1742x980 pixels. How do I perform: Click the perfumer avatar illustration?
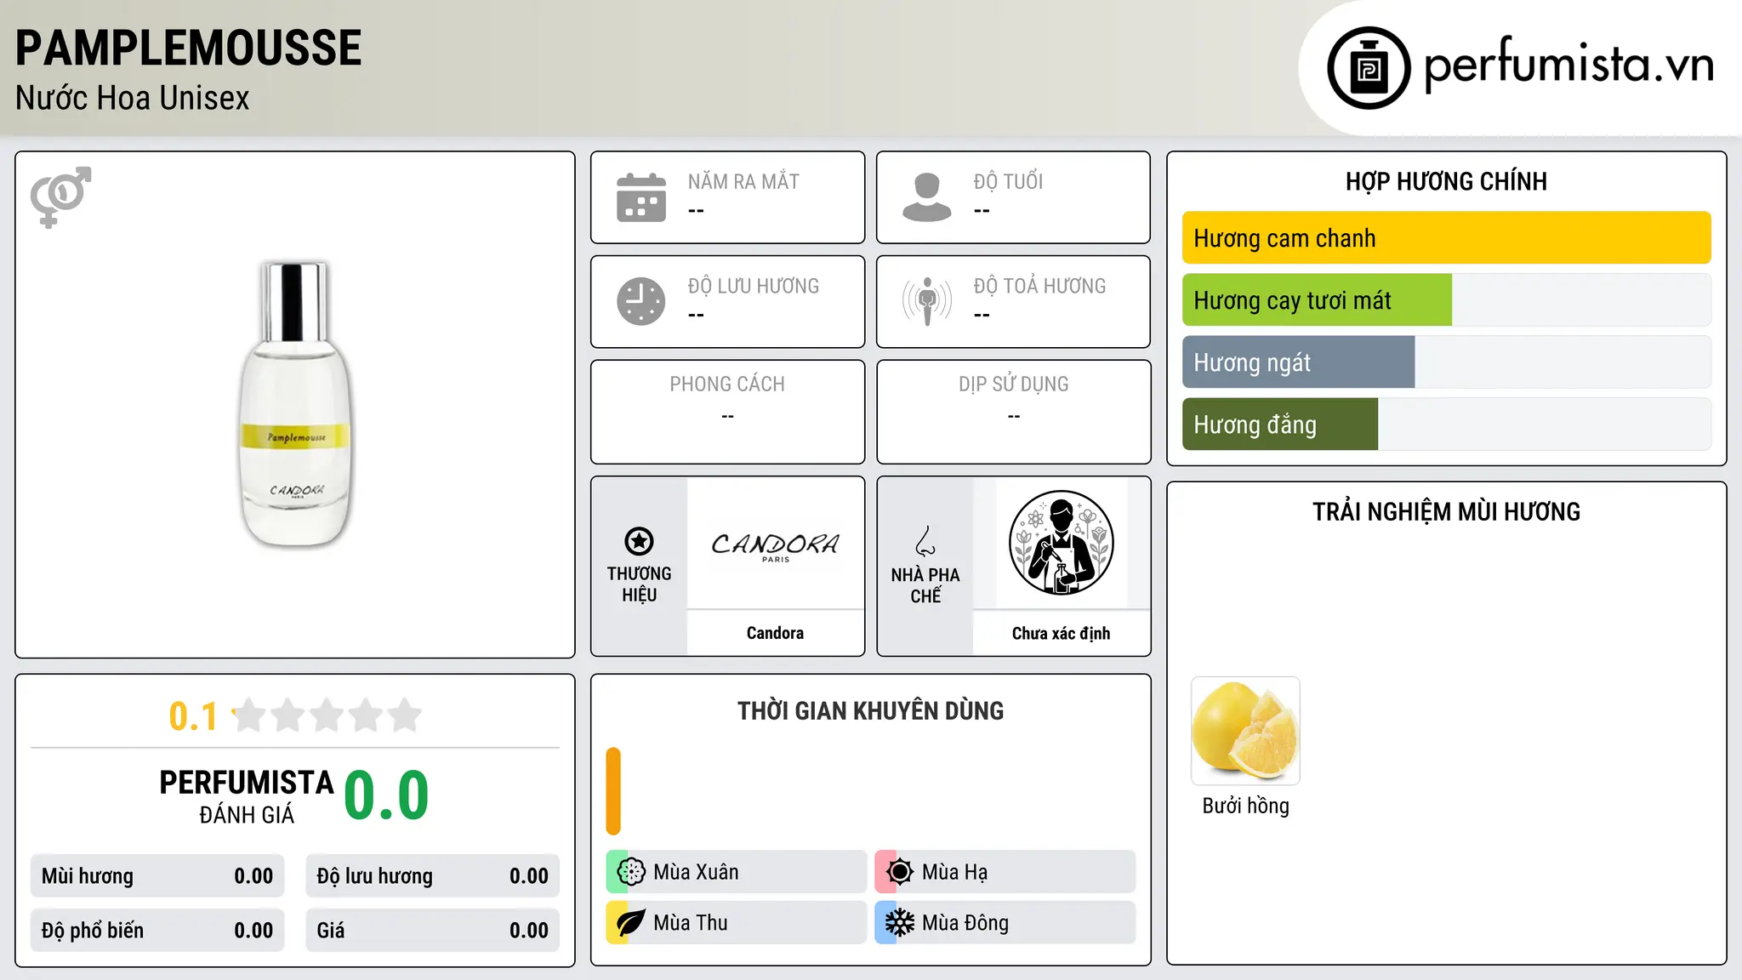tap(1061, 543)
